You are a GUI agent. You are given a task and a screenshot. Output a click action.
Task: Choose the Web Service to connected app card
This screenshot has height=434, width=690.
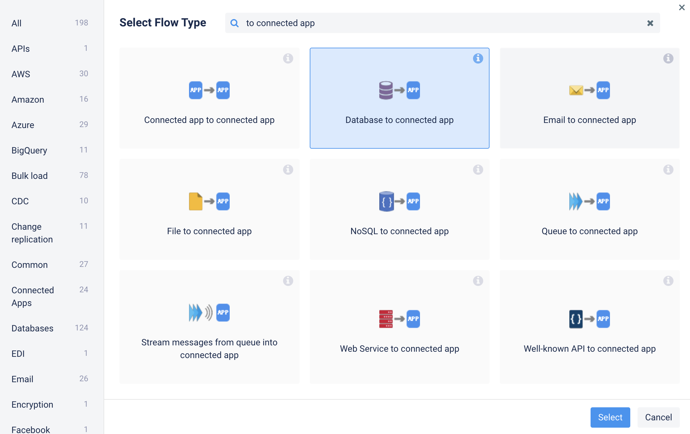coord(399,327)
